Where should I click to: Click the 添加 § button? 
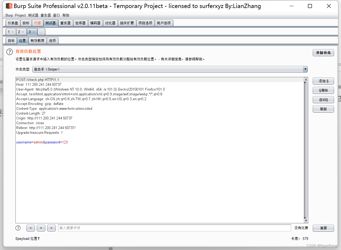pyautogui.click(x=323, y=81)
